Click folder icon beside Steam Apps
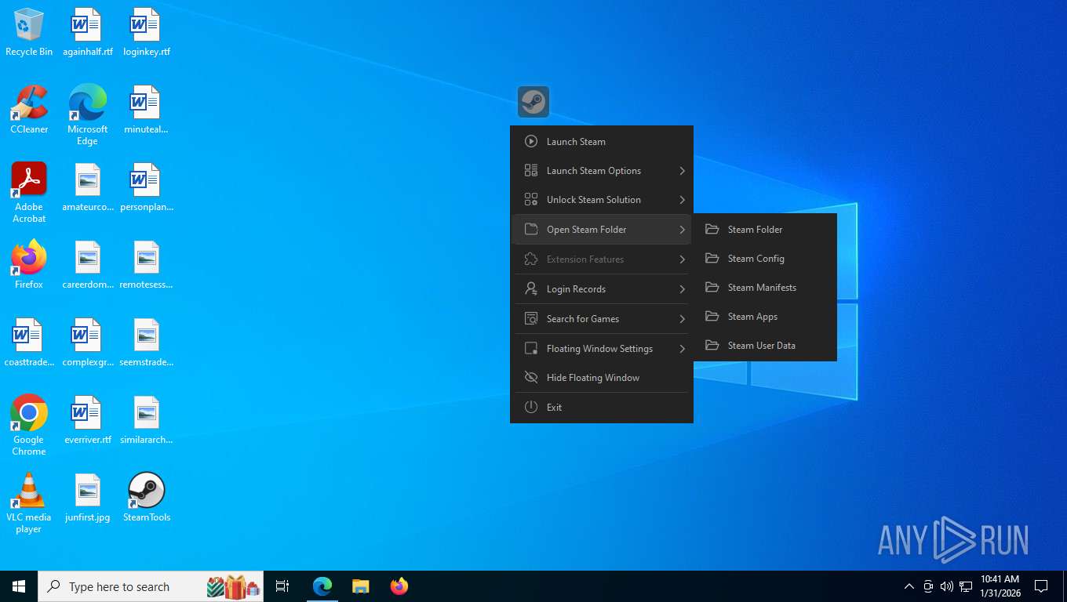The image size is (1067, 602). pos(712,317)
